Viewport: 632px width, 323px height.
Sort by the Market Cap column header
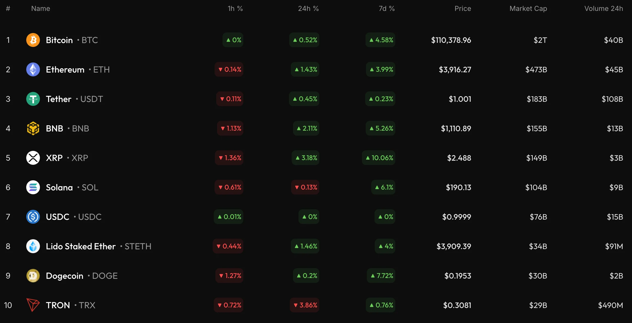point(528,9)
